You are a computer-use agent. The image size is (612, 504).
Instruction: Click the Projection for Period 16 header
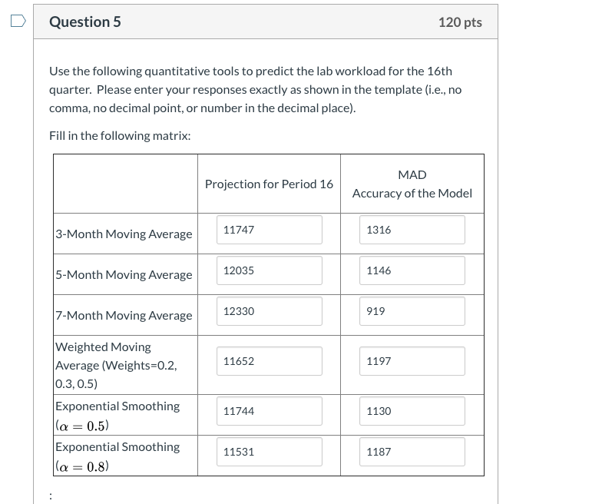269,184
